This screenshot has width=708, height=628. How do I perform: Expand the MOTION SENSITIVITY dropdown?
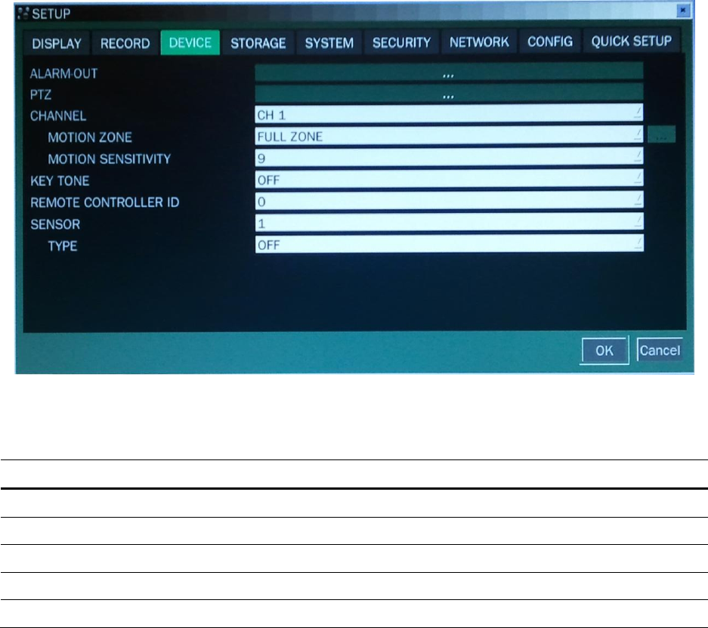point(449,157)
